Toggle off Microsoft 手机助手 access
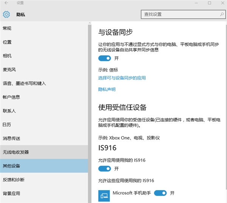Viewport: 227px width, 203px height. [160, 193]
